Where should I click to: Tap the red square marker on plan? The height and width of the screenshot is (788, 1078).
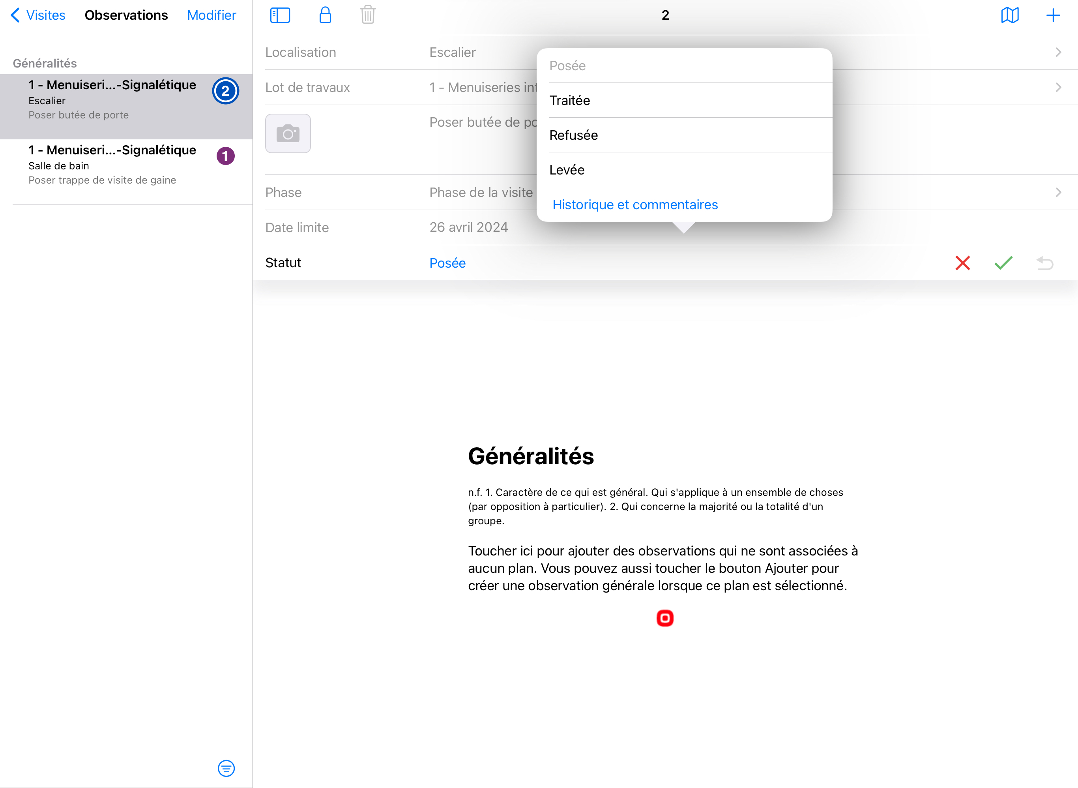click(664, 618)
